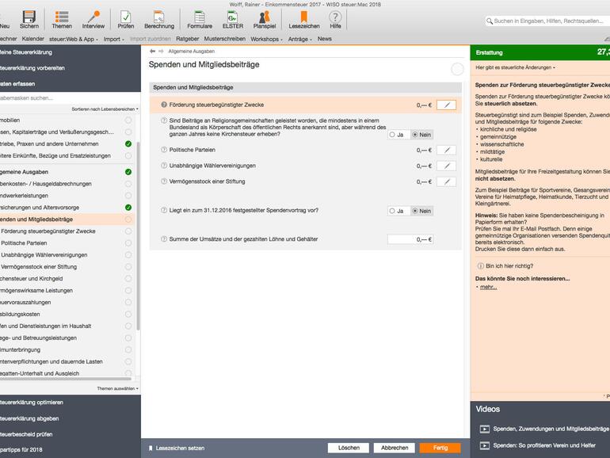This screenshot has width=610, height=458.
Task: Open the Berechnung calculator icon
Action: [x=159, y=17]
